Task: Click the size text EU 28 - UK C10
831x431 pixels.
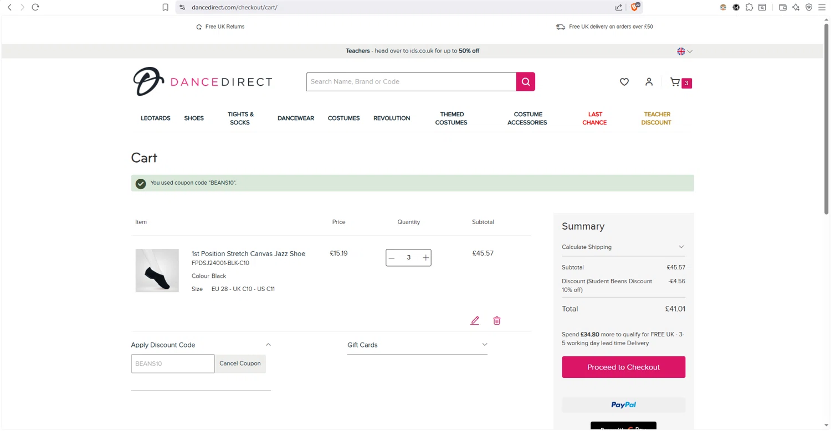Action: click(243, 289)
